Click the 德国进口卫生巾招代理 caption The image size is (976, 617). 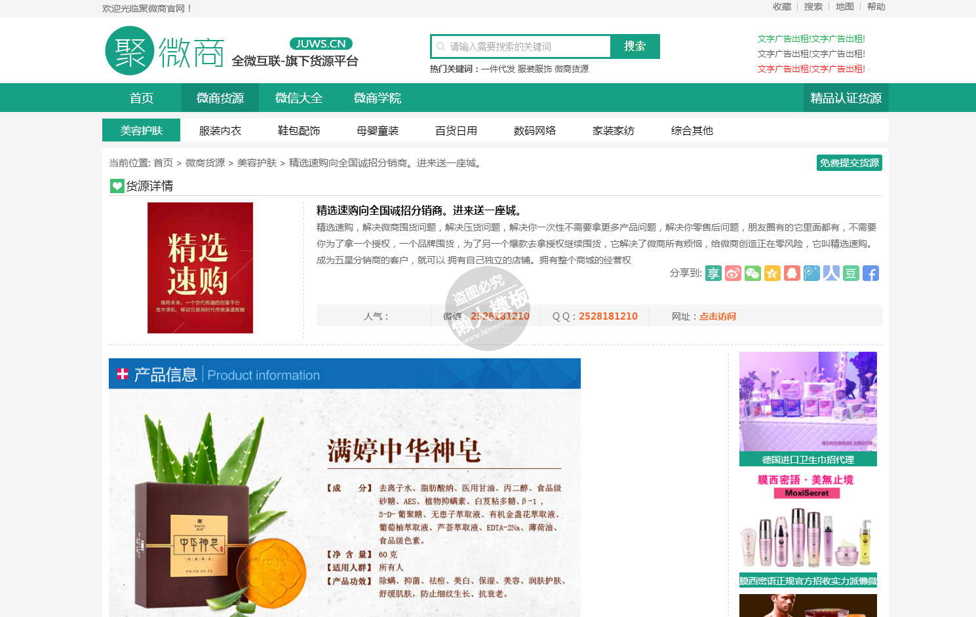point(808,459)
